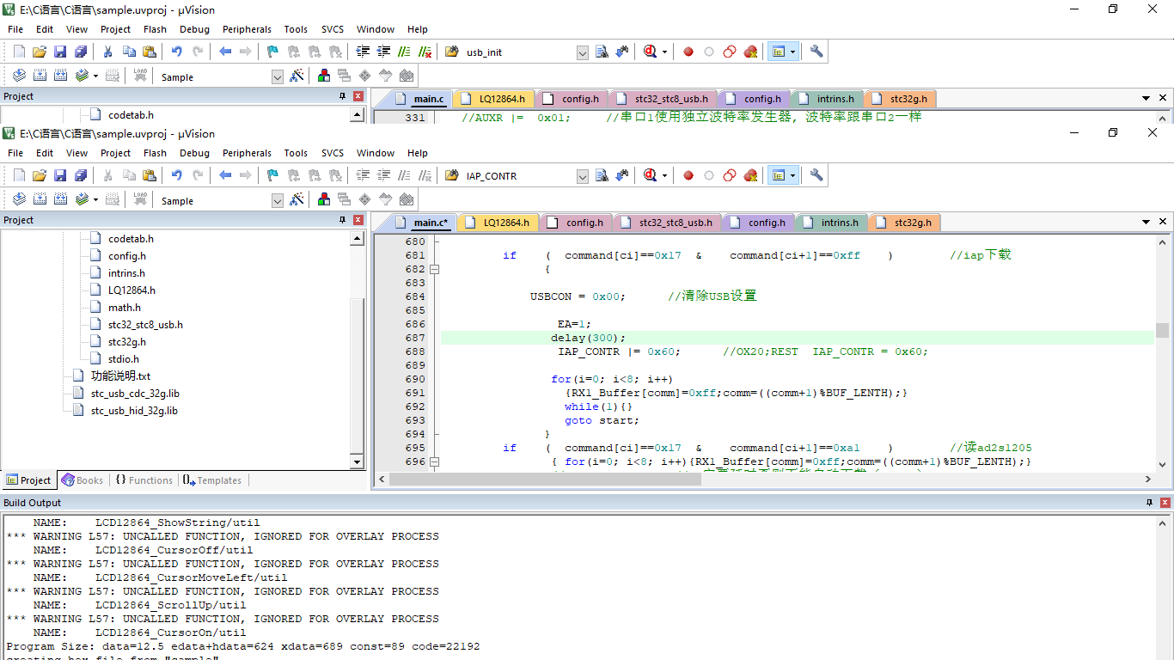1174x660 pixels.
Task: Open file icon in front window toolbar
Action: coord(40,175)
